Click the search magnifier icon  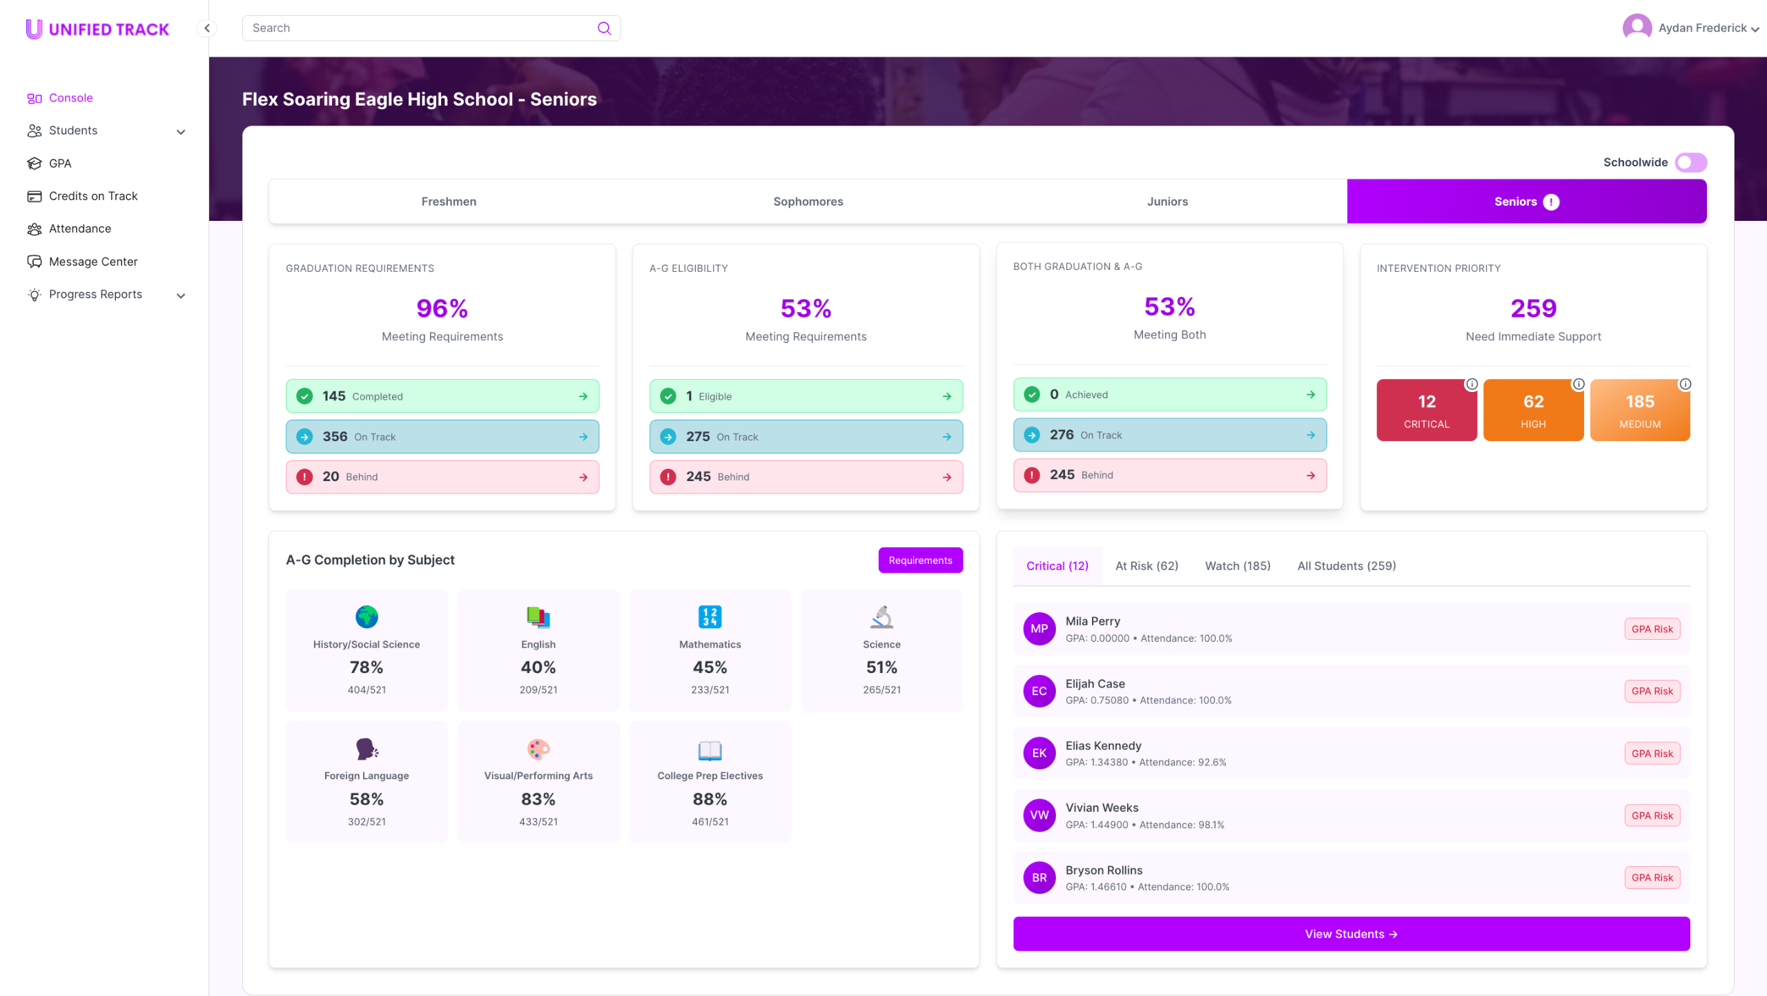[604, 28]
